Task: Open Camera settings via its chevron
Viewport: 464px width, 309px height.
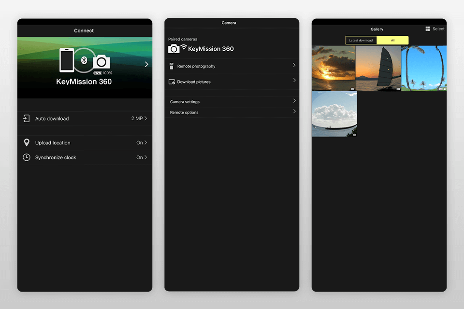Action: click(295, 101)
